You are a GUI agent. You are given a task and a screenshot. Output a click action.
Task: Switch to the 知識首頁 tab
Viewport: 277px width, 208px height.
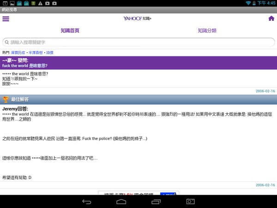click(x=70, y=31)
